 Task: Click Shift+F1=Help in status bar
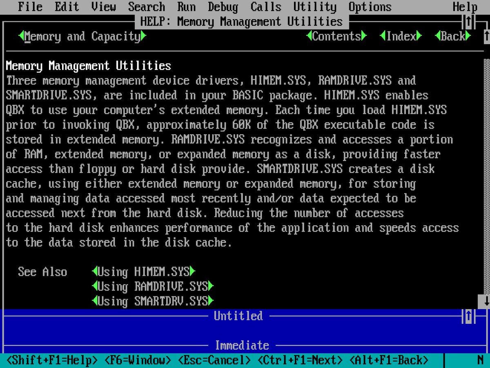click(x=52, y=360)
